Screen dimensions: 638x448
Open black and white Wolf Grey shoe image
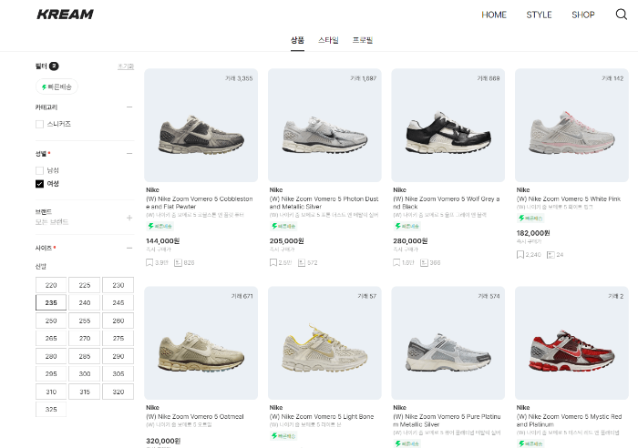448,126
